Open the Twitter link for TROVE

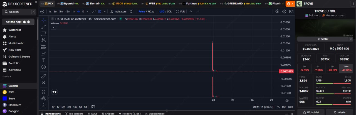(x=323, y=39)
